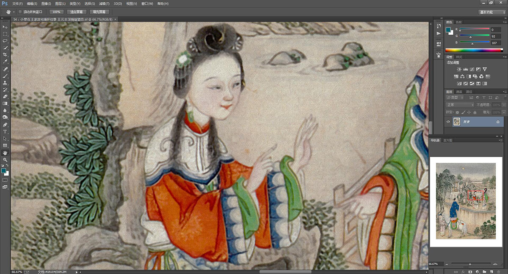508x274 pixels.
Task: Toggle lock position for the layer
Action: pos(468,112)
